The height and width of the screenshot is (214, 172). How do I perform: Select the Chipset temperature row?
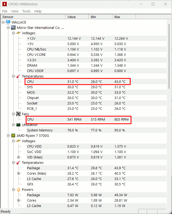[97, 98]
